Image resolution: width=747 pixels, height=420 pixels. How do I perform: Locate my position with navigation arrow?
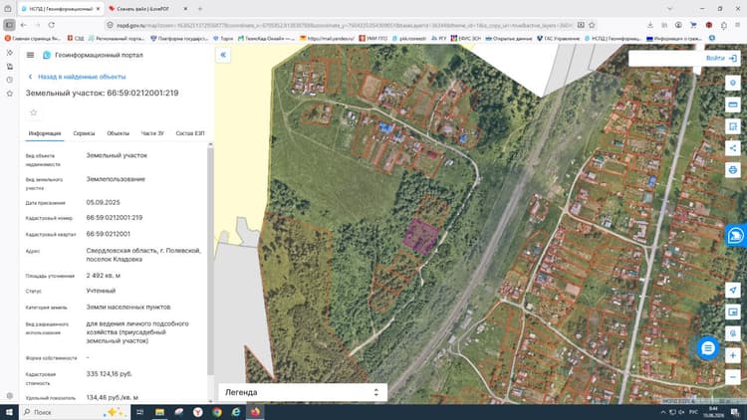tap(733, 290)
